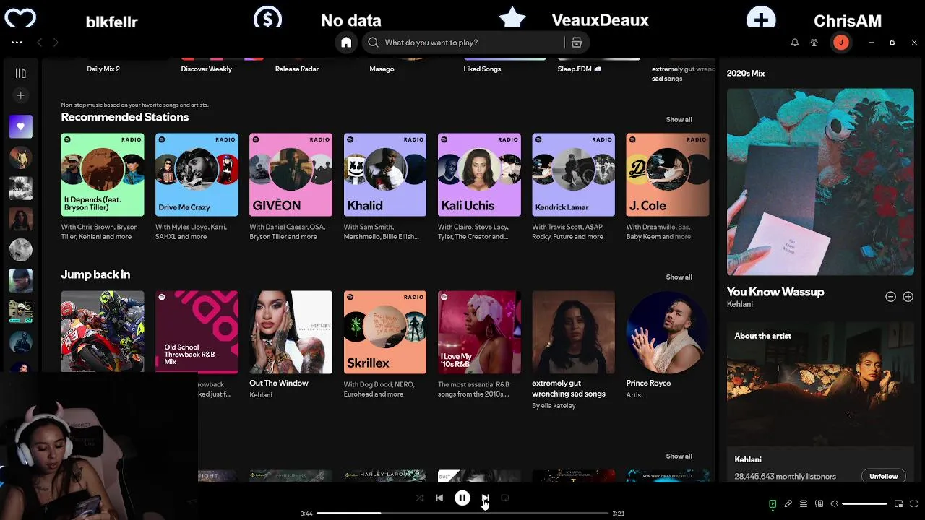Toggle shuffle playback
This screenshot has width=925, height=520.
pyautogui.click(x=420, y=498)
